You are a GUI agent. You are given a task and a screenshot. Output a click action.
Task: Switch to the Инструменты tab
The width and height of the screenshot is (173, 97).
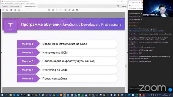pyautogui.click(x=15, y=6)
